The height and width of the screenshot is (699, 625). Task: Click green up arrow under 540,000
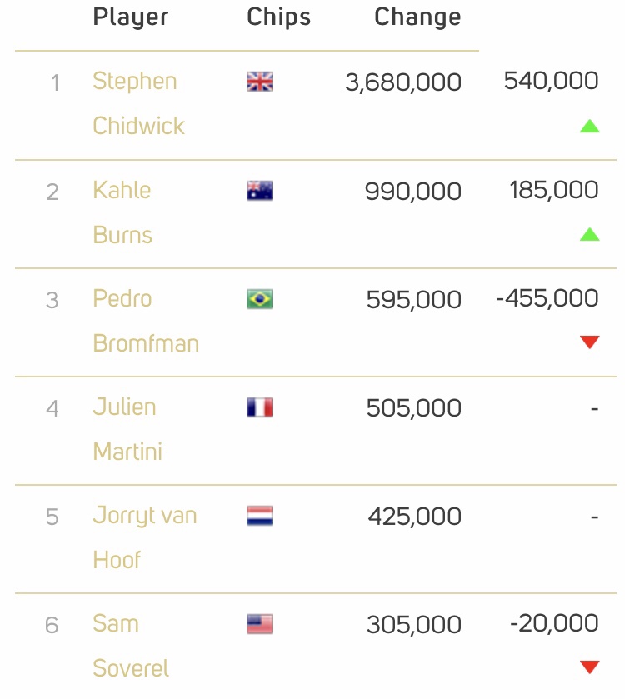pos(589,127)
